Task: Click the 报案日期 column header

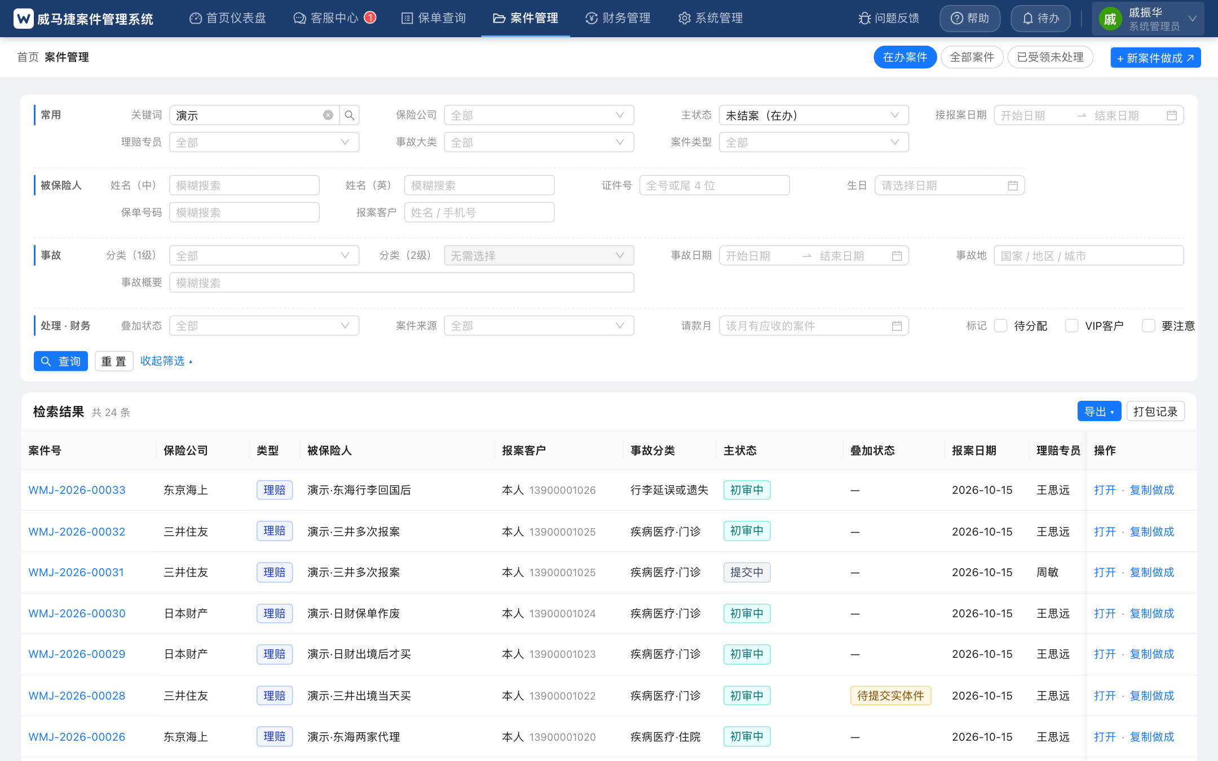Action: coord(974,450)
